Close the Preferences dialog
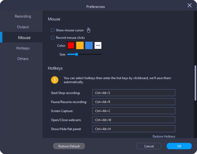This screenshot has height=154, width=197. [190, 6]
